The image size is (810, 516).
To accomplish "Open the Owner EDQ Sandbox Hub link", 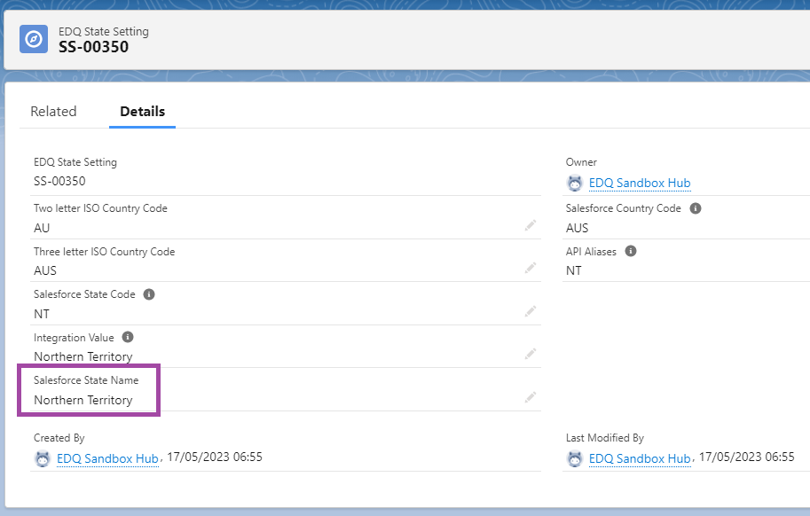I will point(640,184).
